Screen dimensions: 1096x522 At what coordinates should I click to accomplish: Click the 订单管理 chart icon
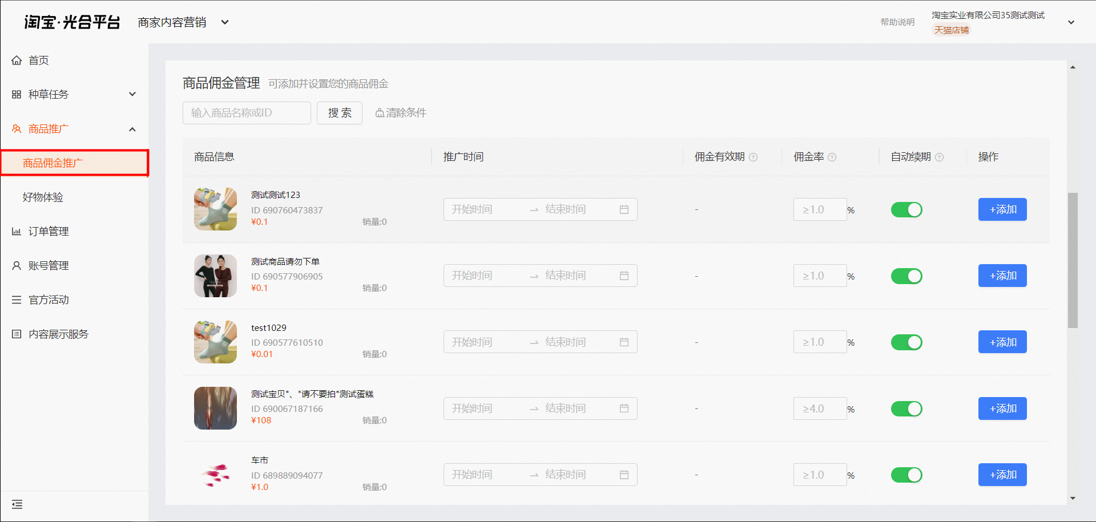[17, 232]
